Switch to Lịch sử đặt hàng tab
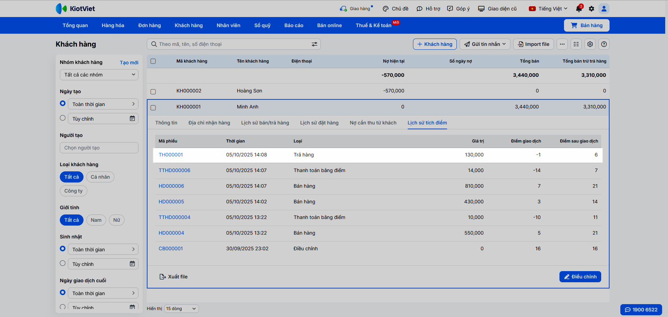The width and height of the screenshot is (668, 317). click(x=319, y=123)
